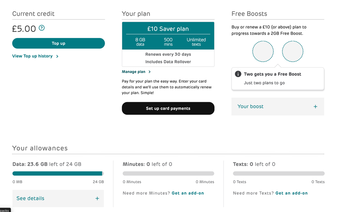Click the Texts allowance progress bar
This screenshot has height=212, width=352.
click(278, 174)
